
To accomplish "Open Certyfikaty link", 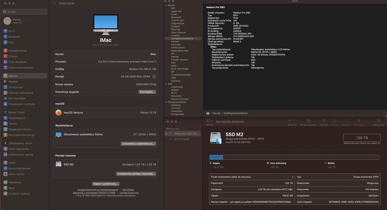I will (128, 190).
